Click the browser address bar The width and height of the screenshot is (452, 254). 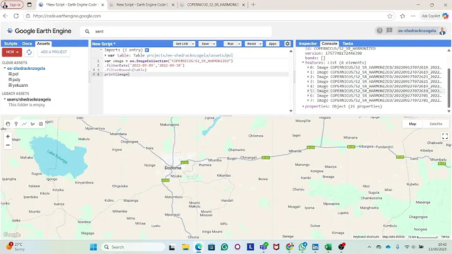pos(208,16)
